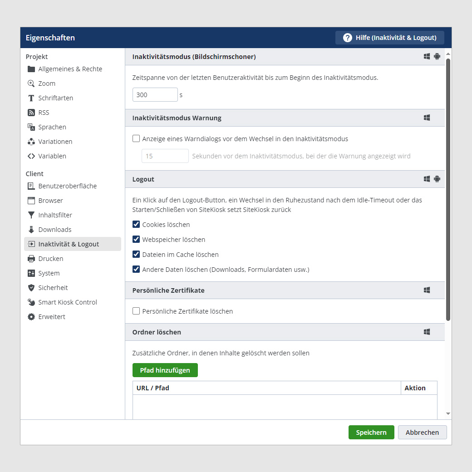The width and height of the screenshot is (472, 472).
Task: Click the RSS feed icon
Action: pyautogui.click(x=31, y=113)
